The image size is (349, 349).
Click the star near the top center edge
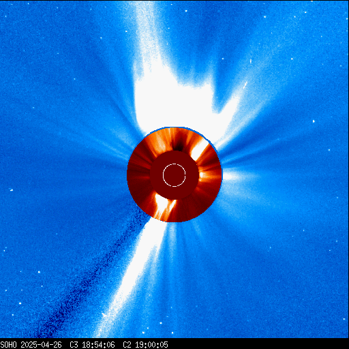coord(186,11)
